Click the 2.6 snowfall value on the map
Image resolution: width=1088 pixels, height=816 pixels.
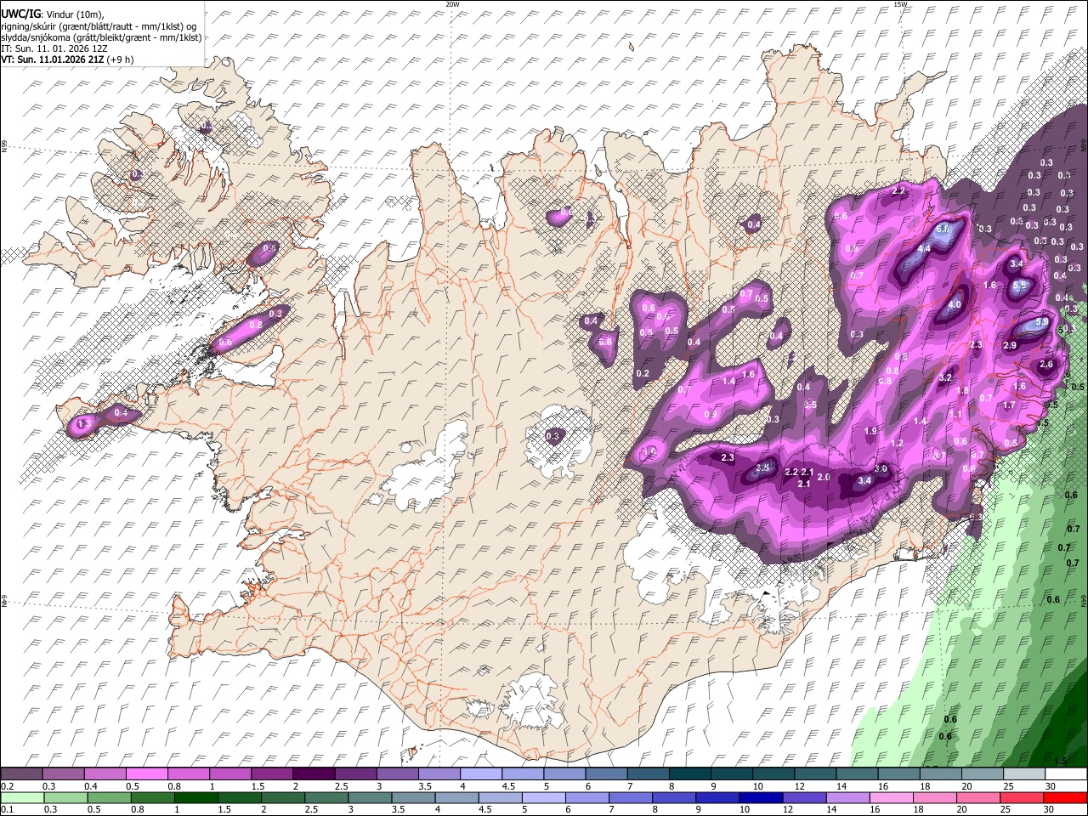click(1046, 365)
